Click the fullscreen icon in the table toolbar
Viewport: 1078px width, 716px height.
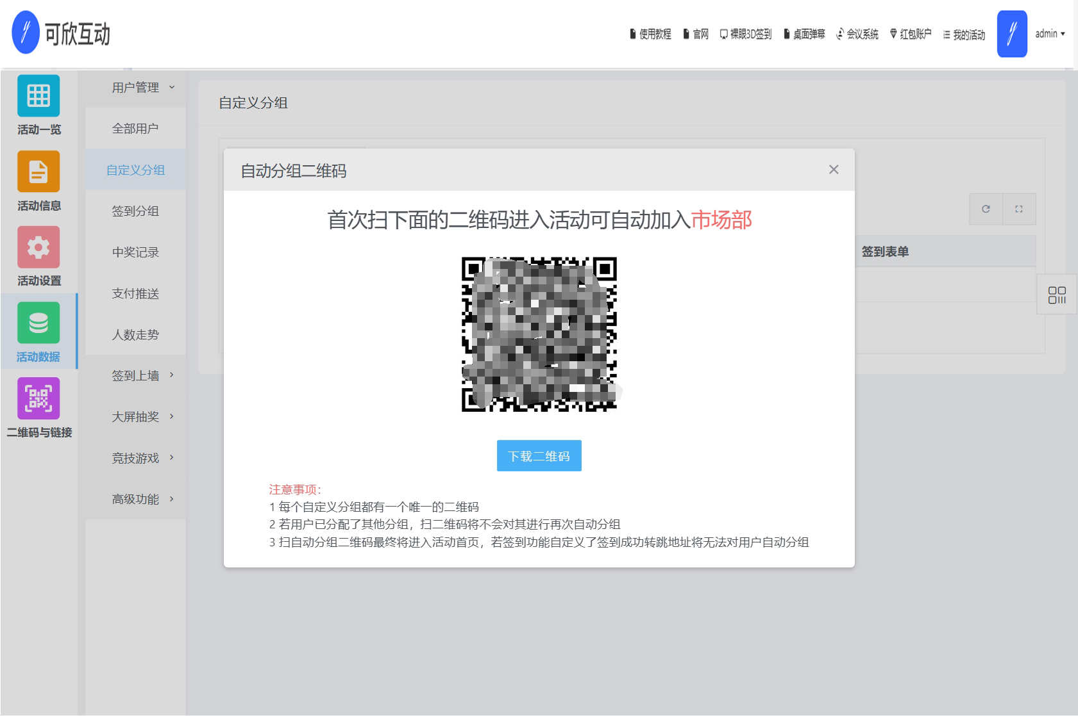(1019, 209)
